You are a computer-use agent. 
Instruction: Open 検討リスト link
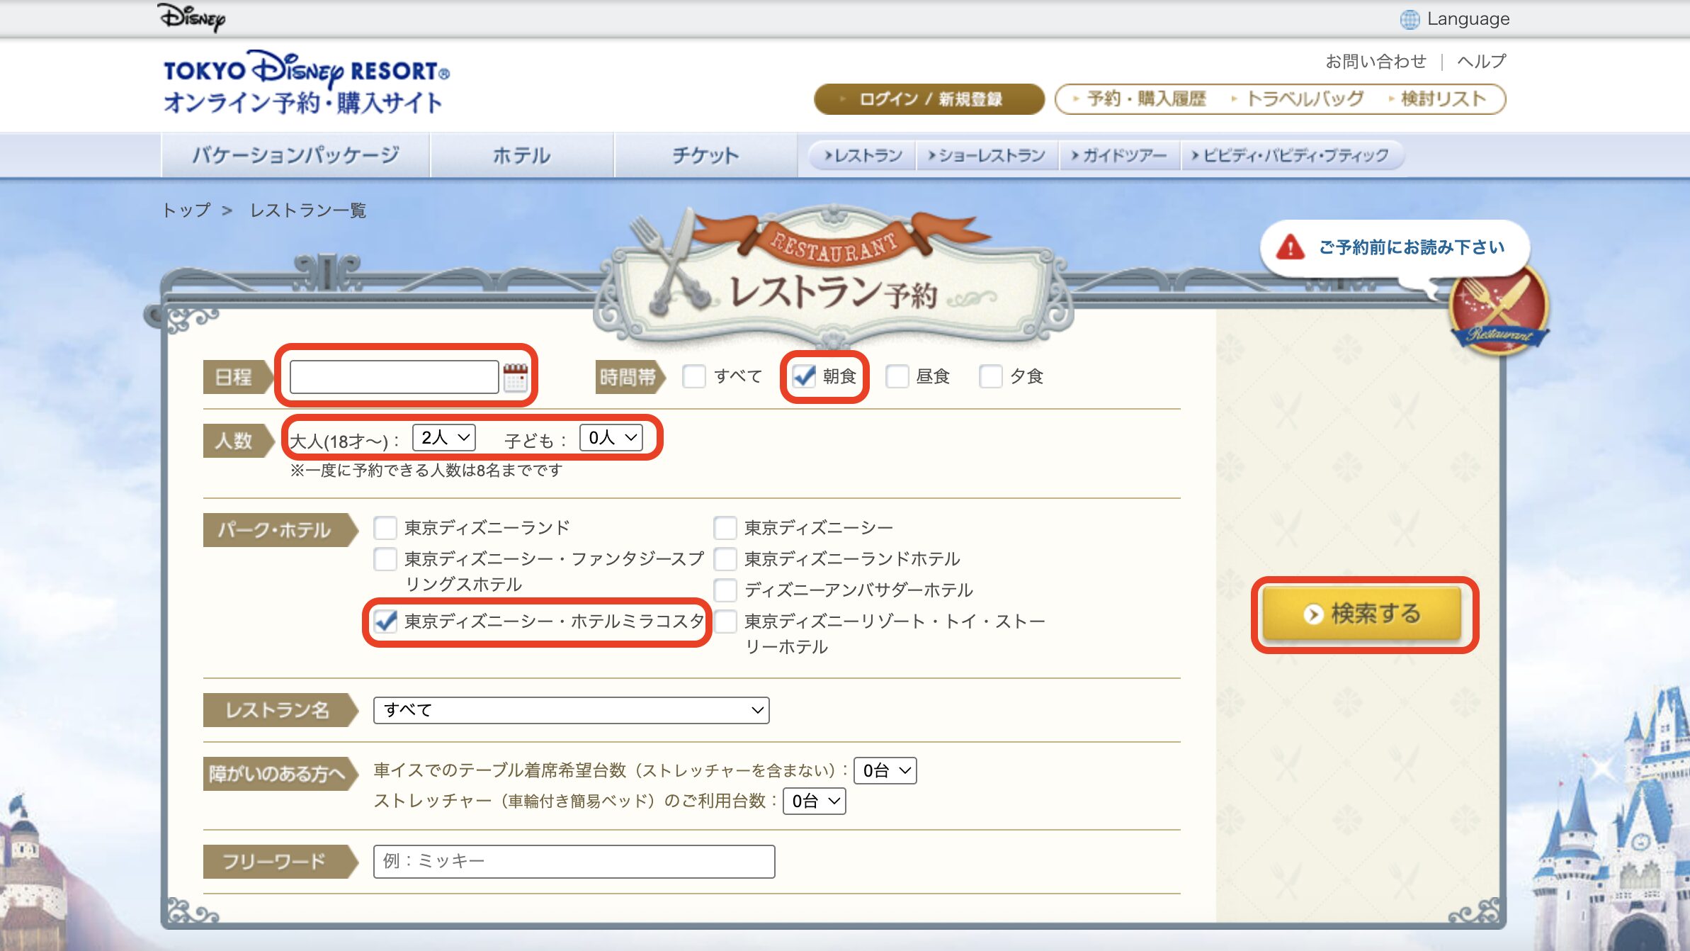coord(1438,99)
